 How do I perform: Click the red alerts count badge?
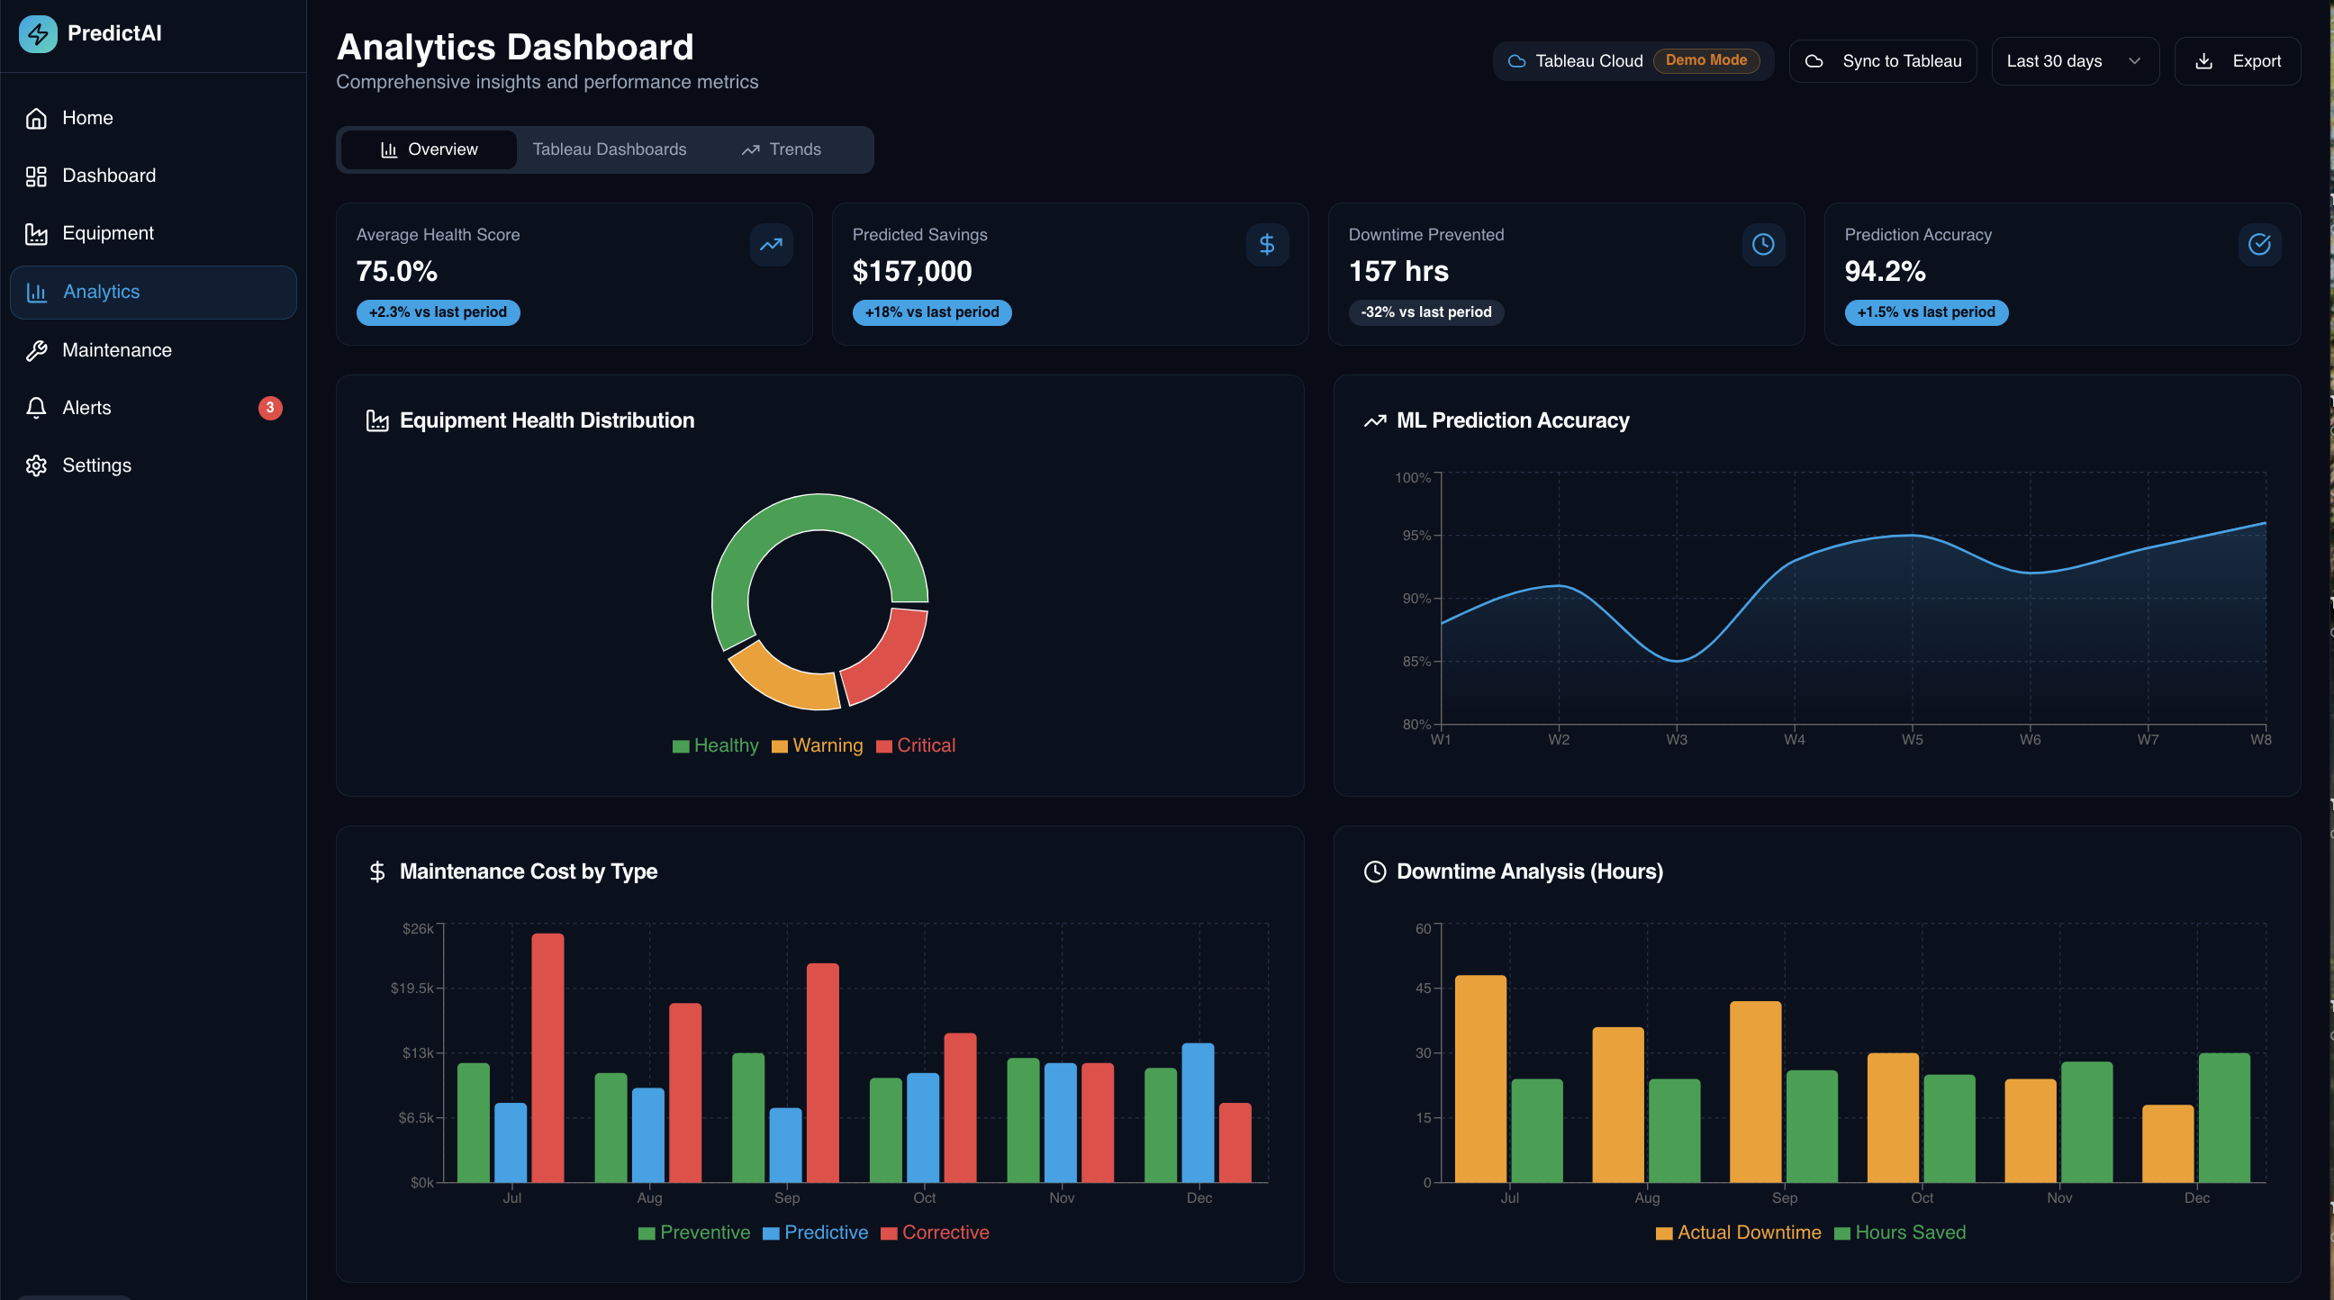[270, 408]
